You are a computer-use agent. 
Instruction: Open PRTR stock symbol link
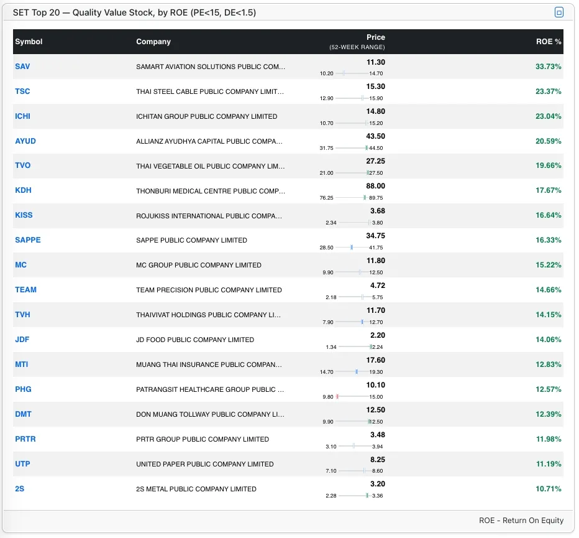(25, 439)
